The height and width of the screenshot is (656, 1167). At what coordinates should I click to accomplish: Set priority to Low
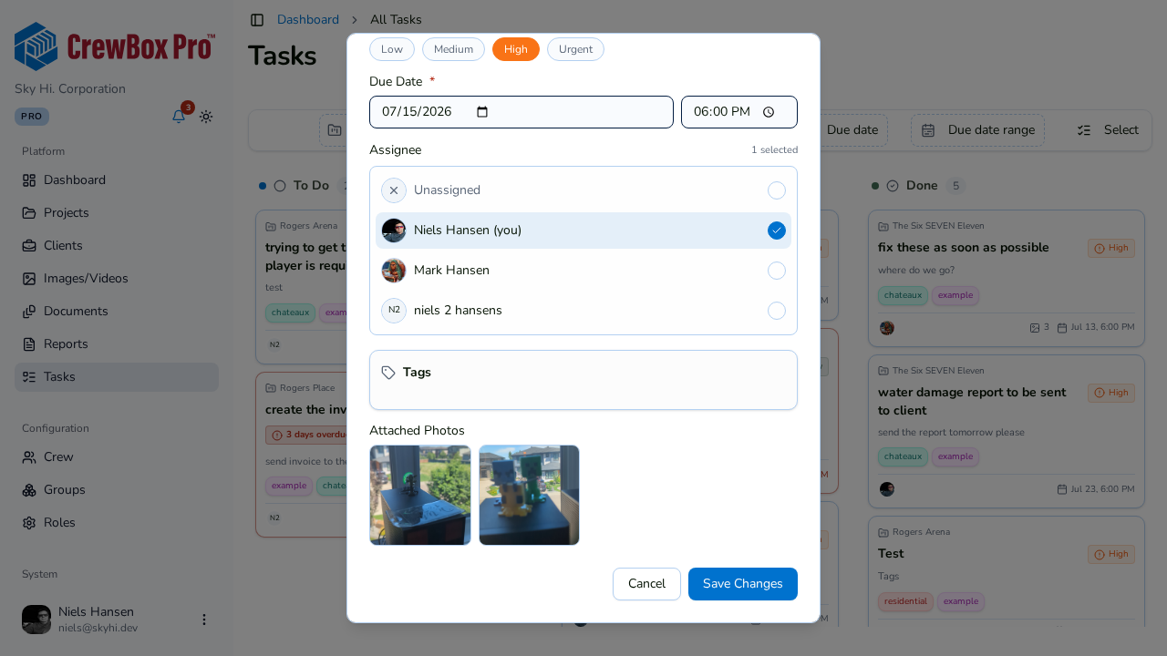[392, 49]
